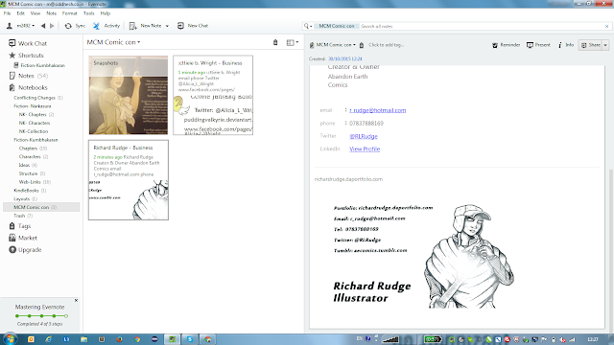This screenshot has height=345, width=614.
Task: Open the Help menu
Action: [106, 13]
